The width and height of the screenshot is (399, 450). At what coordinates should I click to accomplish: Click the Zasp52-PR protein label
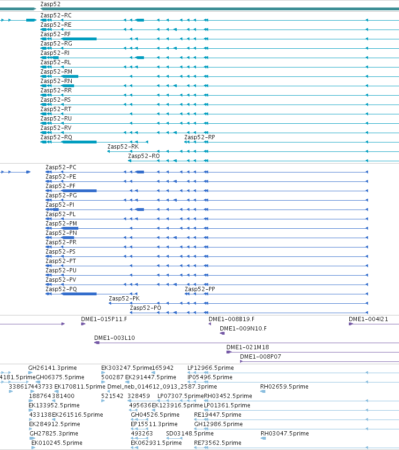(x=61, y=242)
